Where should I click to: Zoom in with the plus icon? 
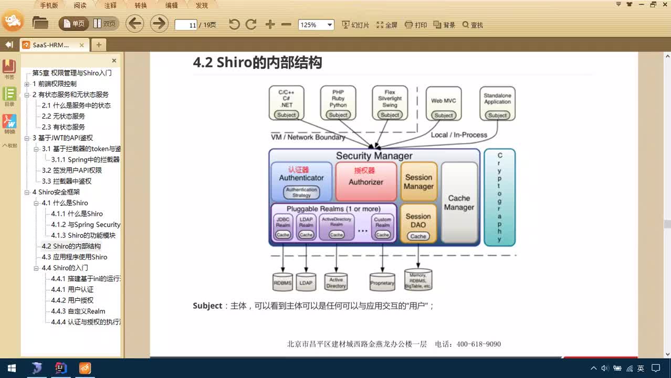click(270, 24)
